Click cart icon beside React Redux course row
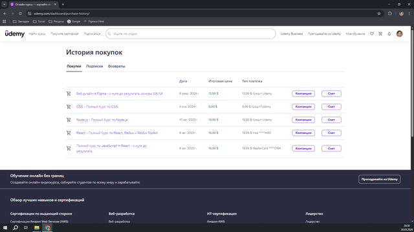 tap(69, 133)
